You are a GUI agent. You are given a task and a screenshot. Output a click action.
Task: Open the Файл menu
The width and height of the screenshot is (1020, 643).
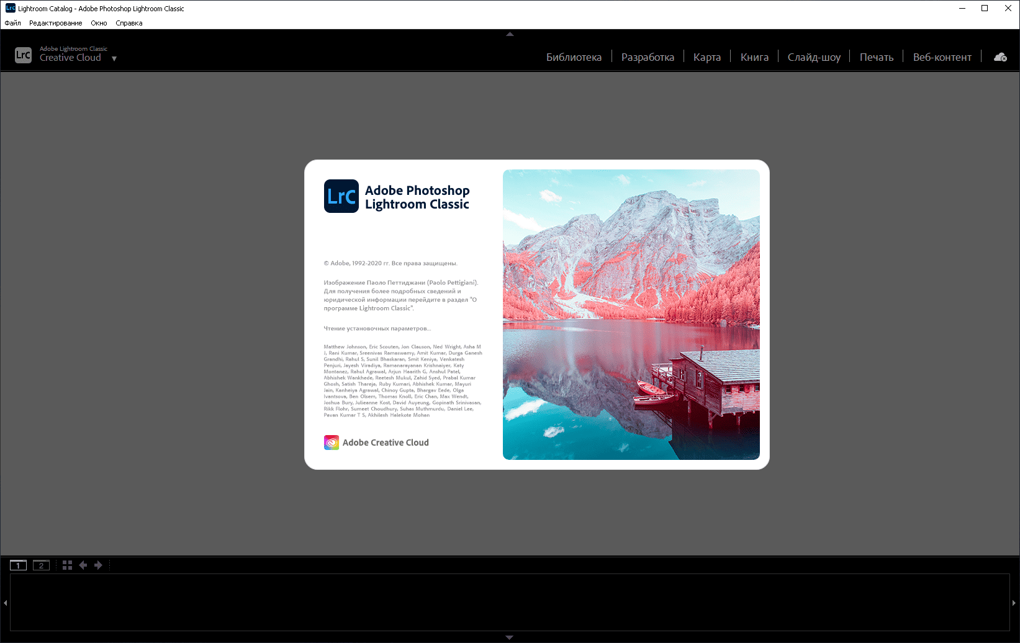tap(12, 23)
